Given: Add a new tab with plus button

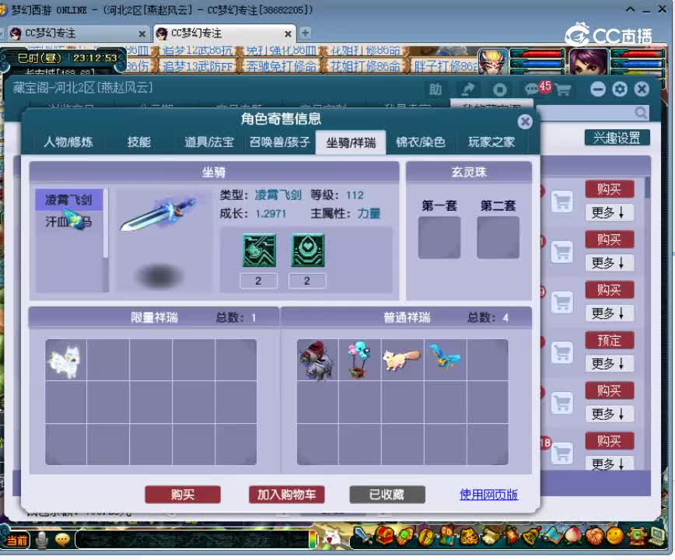Looking at the screenshot, I should [x=305, y=33].
